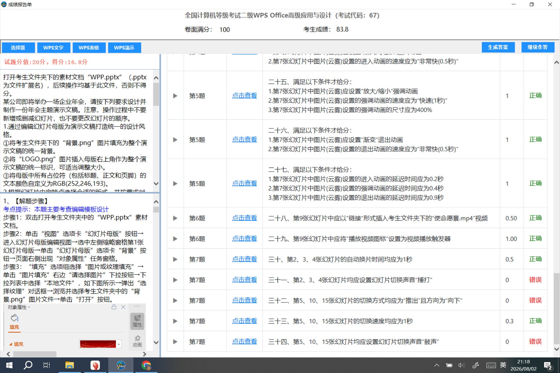Click the question text panel scroll-down arrow
Screen dimensions: 560x373
pos(156,184)
